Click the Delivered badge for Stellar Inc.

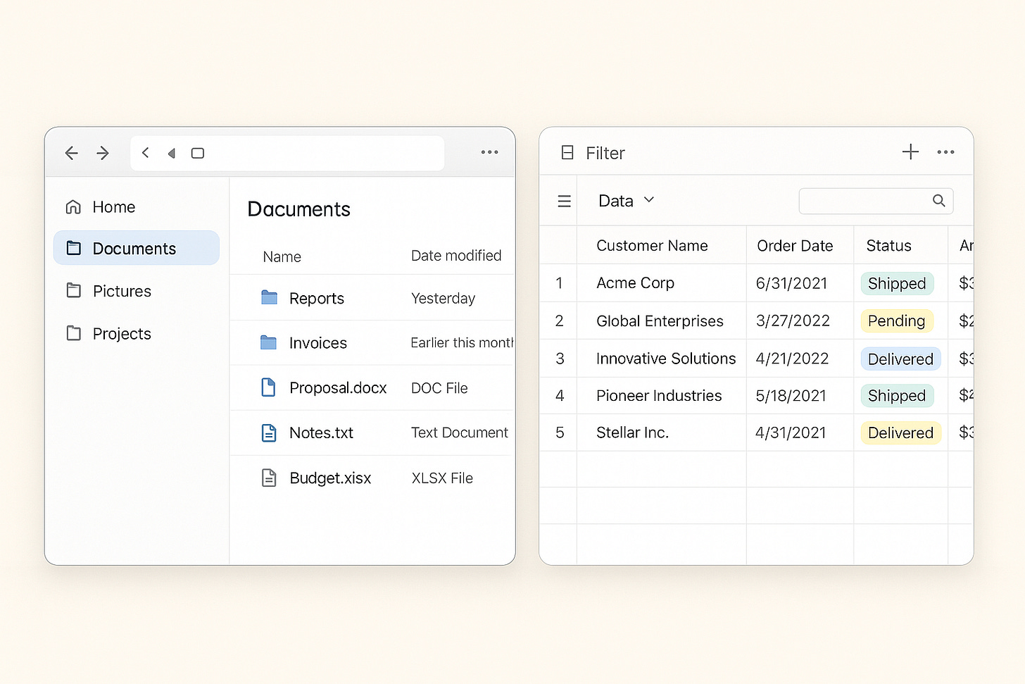coord(900,433)
